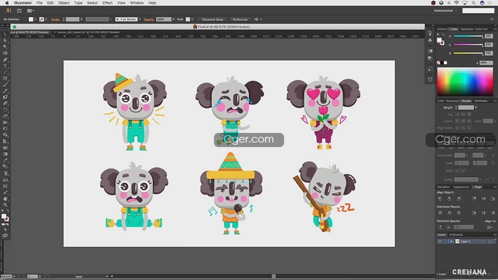Expand Layer 1 disclosure triangle

(x=452, y=242)
